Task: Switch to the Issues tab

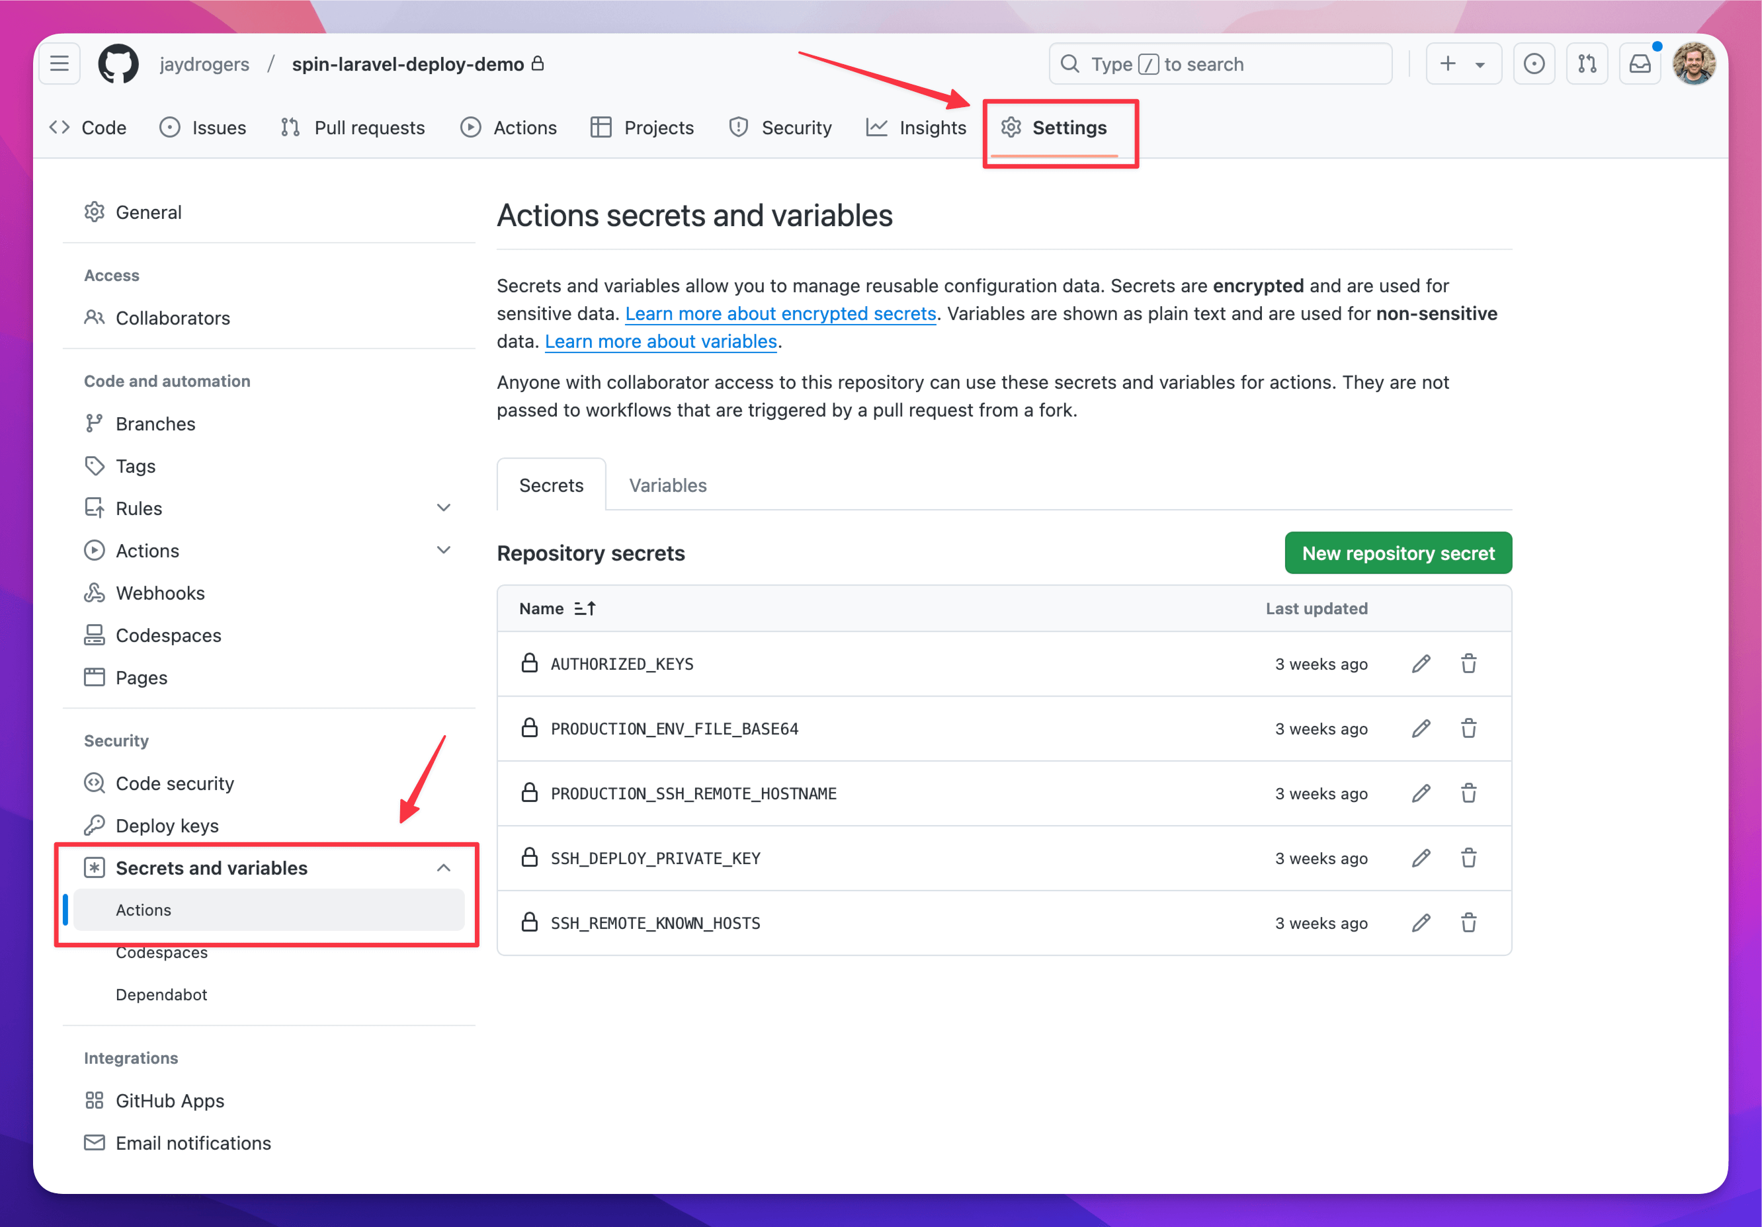Action: (202, 128)
